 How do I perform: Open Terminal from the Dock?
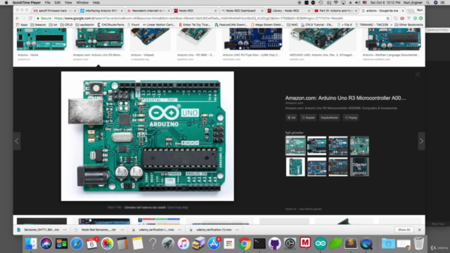tap(259, 244)
